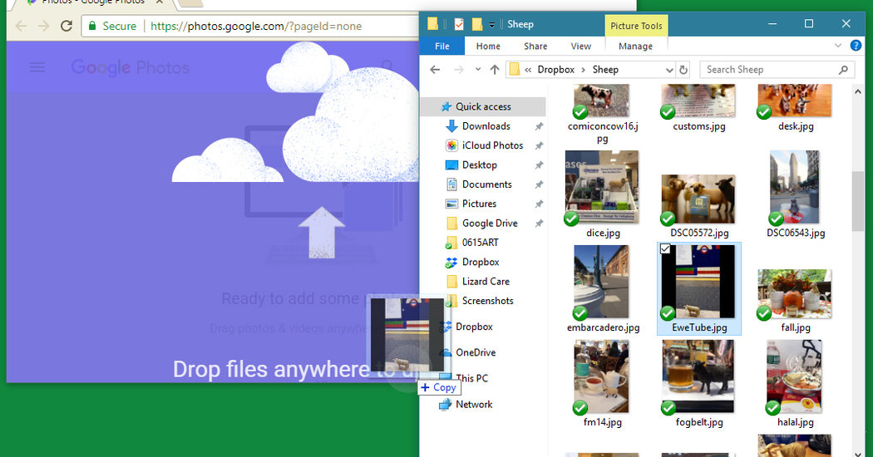Click the Explorer vertical scrollbar thumb
The width and height of the screenshot is (873, 457).
point(857,202)
